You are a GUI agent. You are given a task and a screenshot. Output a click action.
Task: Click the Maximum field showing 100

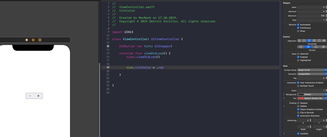pos(311,16)
